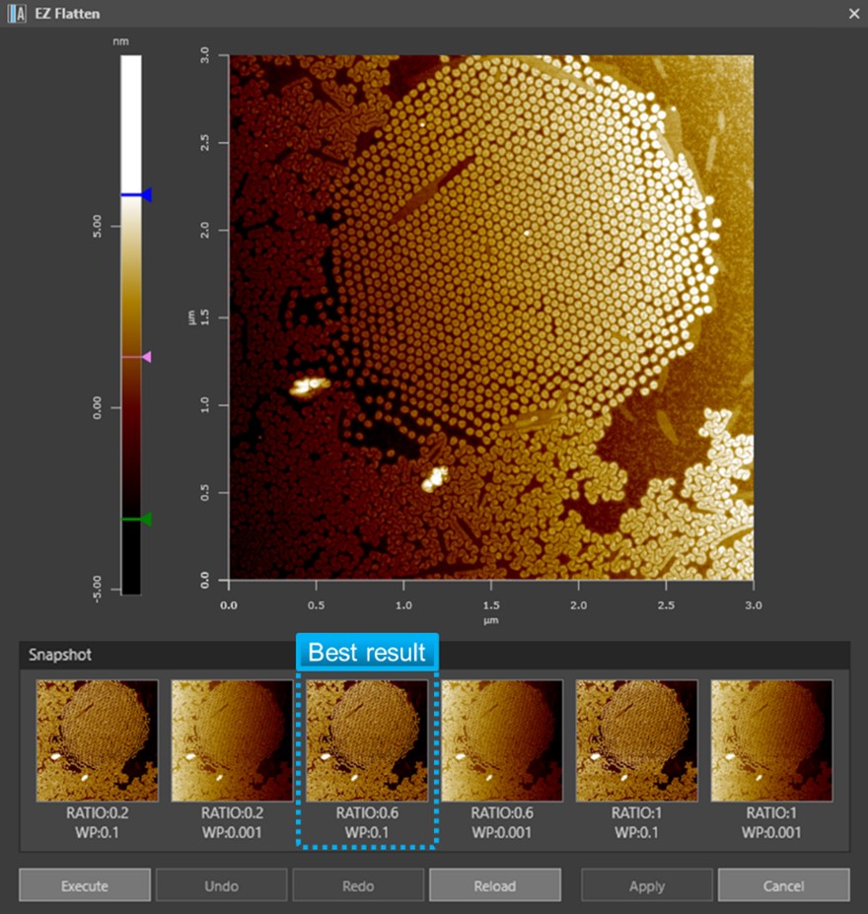The width and height of the screenshot is (868, 914).
Task: Close the EZ Flatten dialog
Action: [853, 14]
